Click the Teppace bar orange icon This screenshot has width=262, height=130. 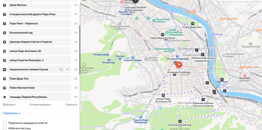[x=222, y=19]
